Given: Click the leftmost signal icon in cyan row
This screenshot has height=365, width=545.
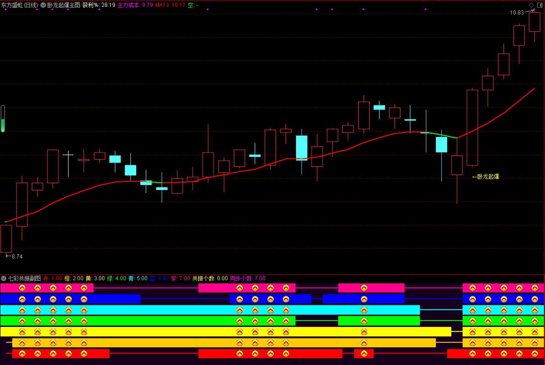Looking at the screenshot, I should click(22, 310).
